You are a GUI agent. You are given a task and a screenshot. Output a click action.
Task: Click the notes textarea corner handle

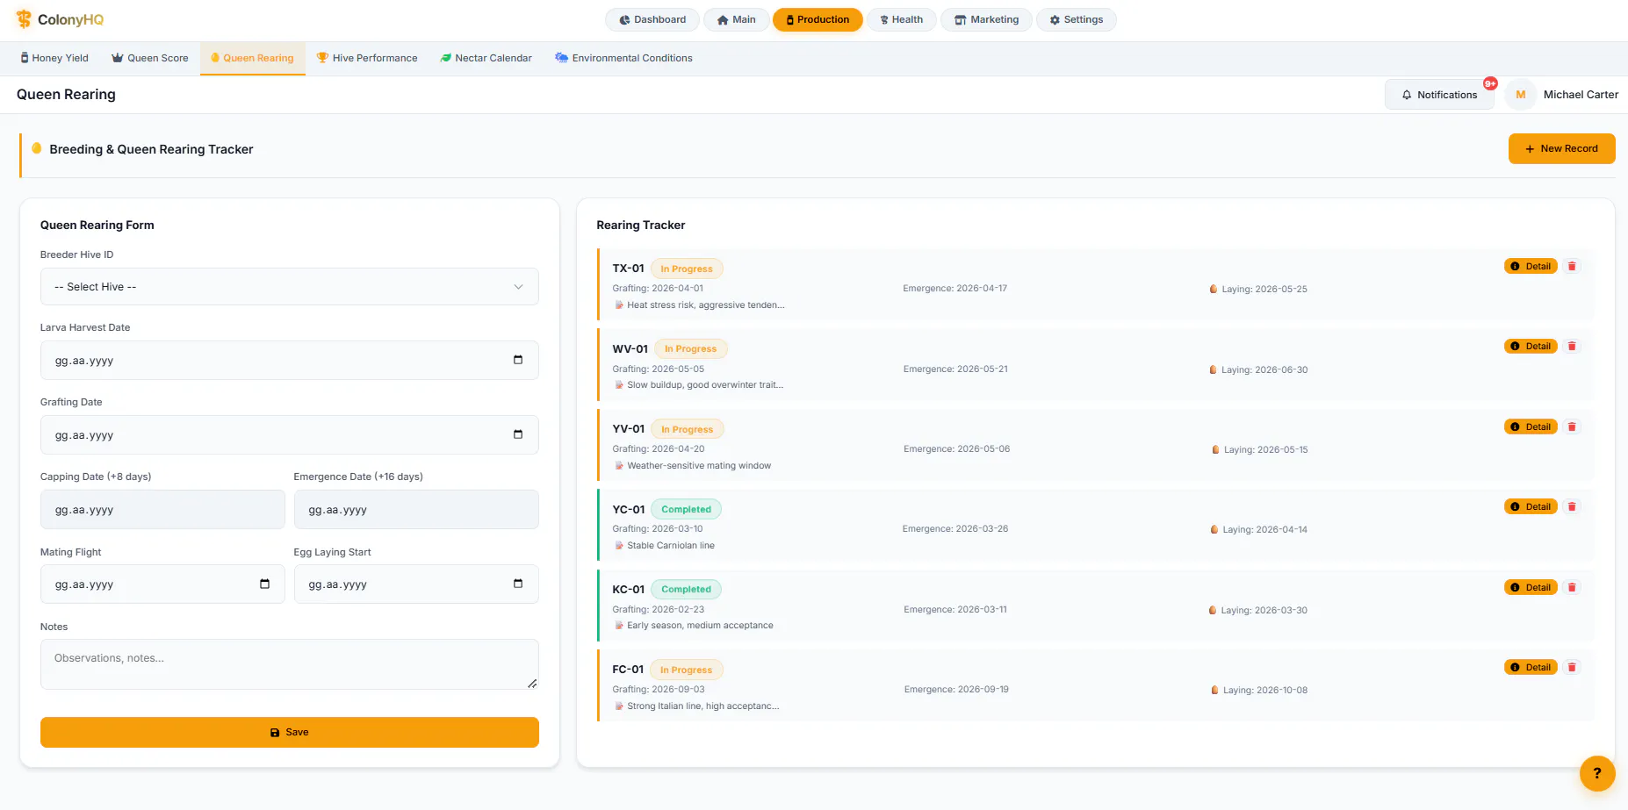pos(532,684)
